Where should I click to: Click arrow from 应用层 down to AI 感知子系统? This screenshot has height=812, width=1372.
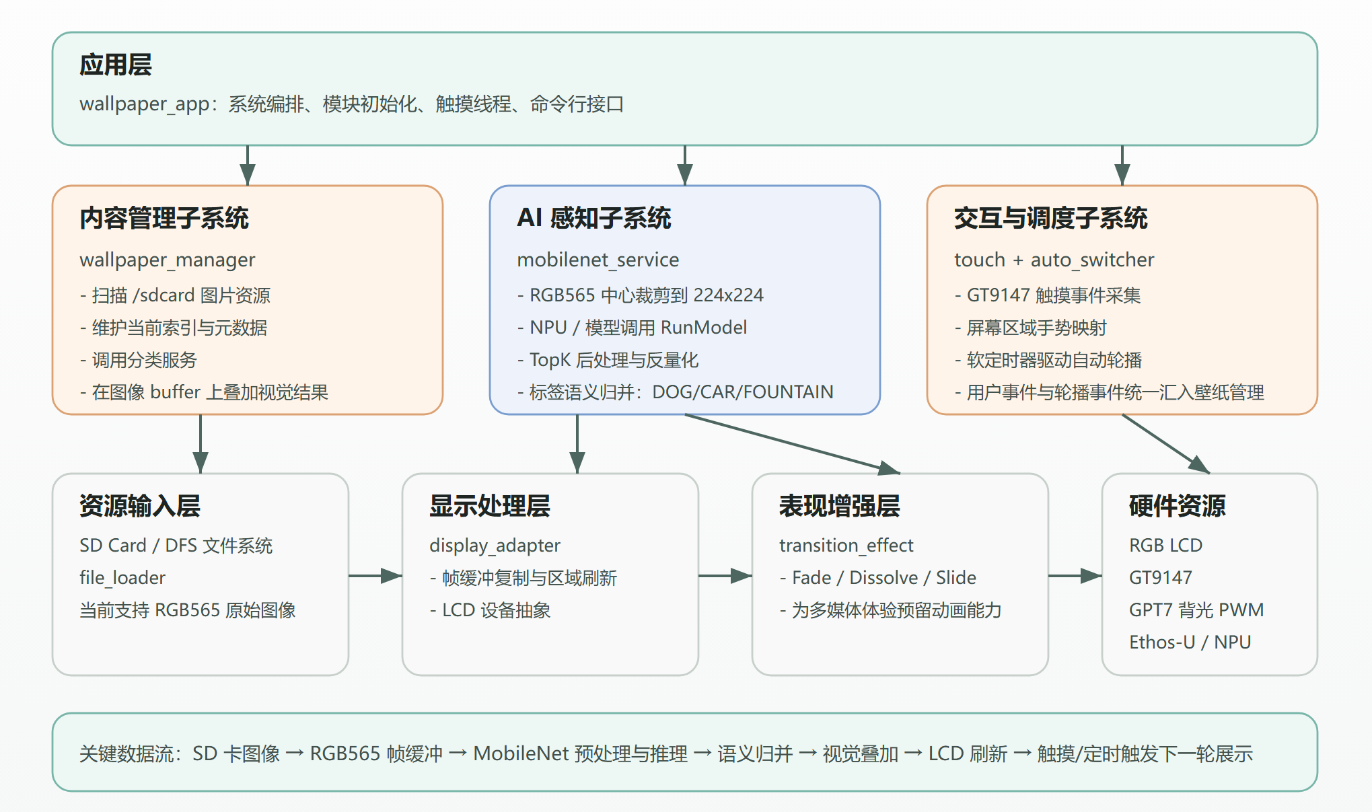[685, 165]
